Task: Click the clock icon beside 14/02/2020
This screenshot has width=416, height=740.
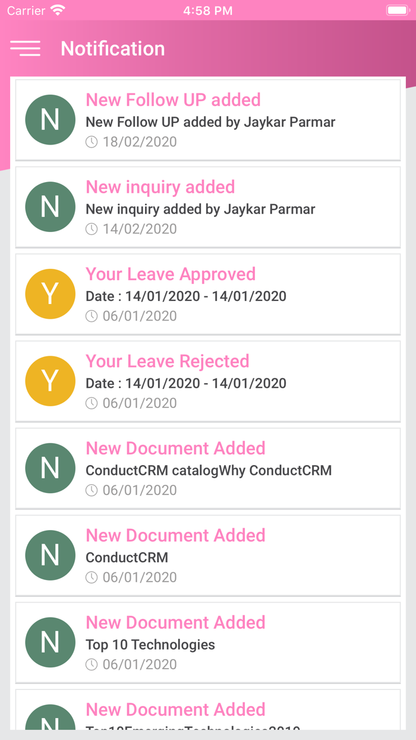Action: 92,228
